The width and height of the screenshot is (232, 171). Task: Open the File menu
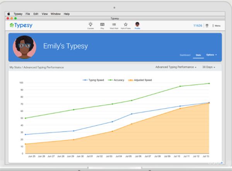coord(28,14)
